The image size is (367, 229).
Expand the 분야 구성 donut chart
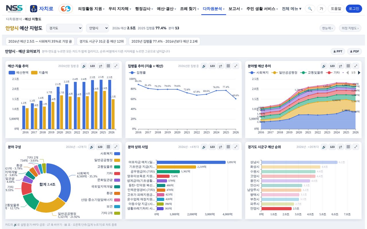click(116, 147)
